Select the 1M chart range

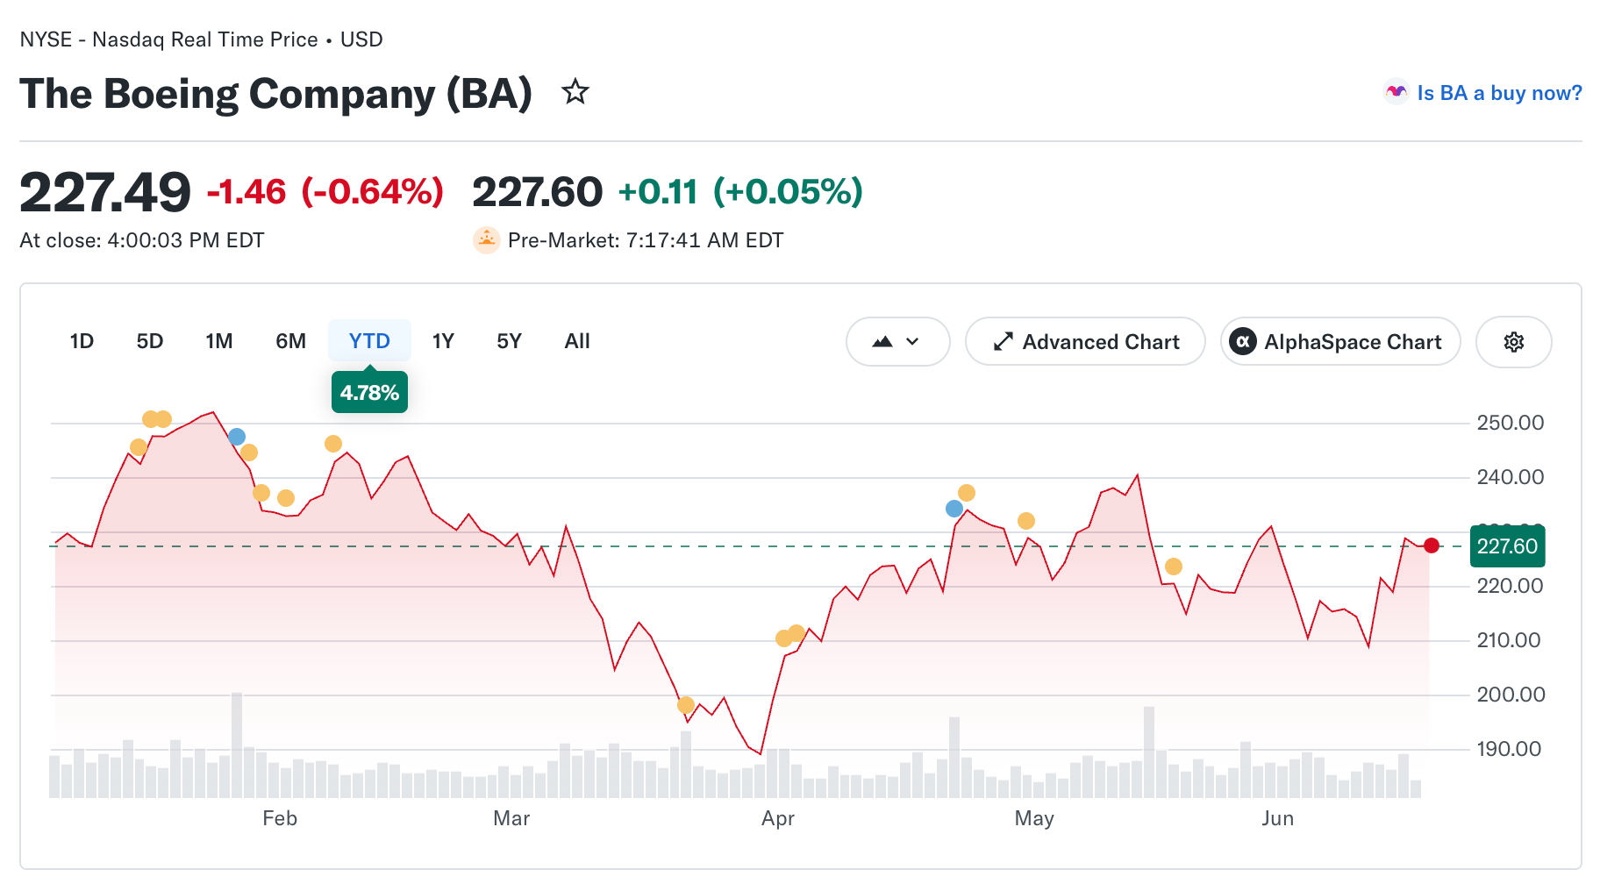[x=219, y=341]
